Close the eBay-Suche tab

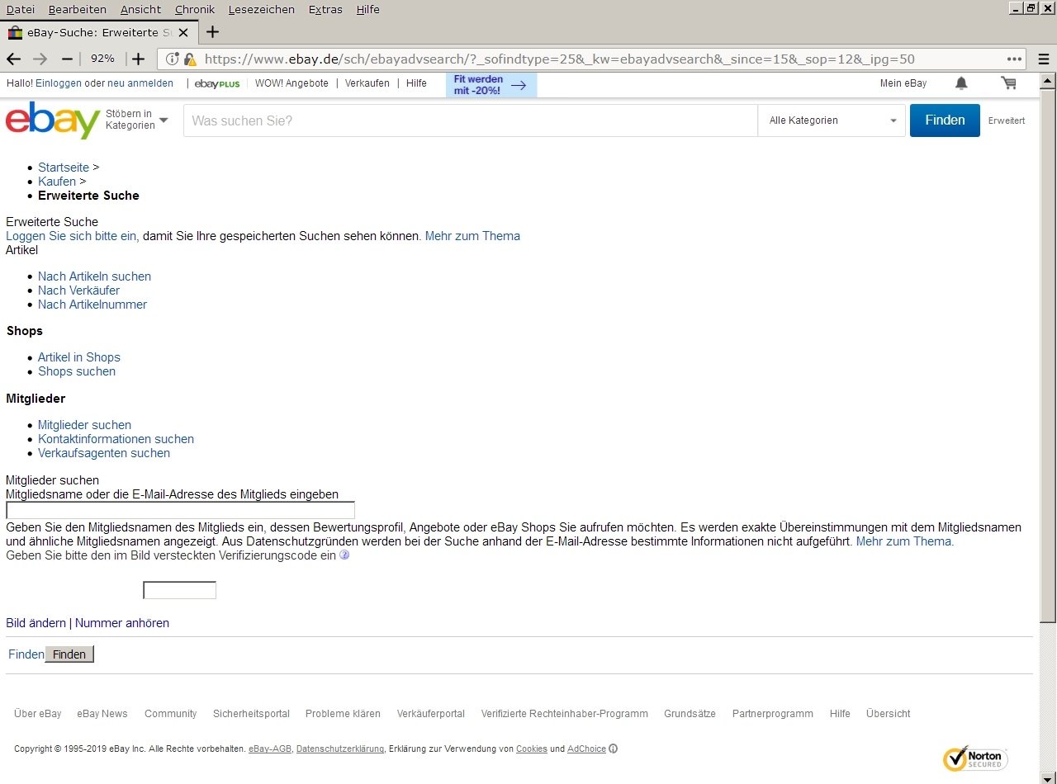tap(183, 33)
